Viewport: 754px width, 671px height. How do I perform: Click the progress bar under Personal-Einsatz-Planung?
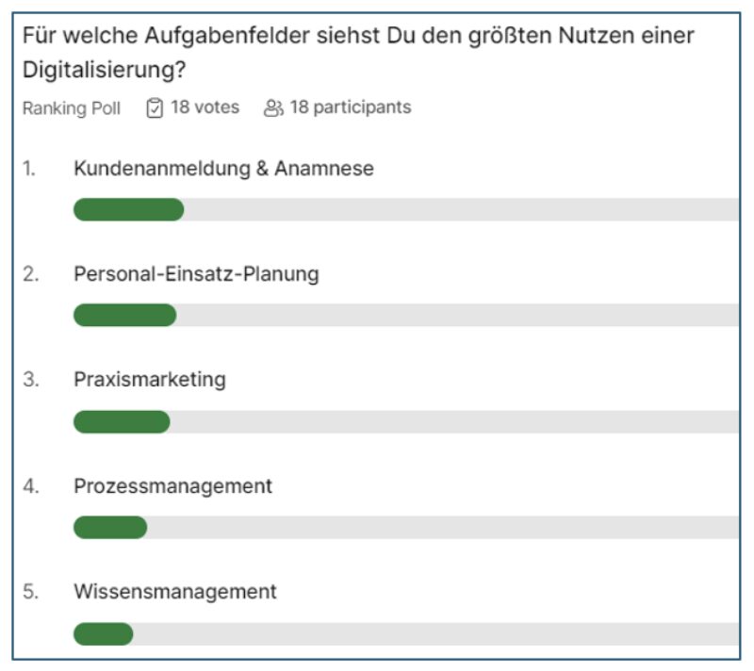click(125, 315)
